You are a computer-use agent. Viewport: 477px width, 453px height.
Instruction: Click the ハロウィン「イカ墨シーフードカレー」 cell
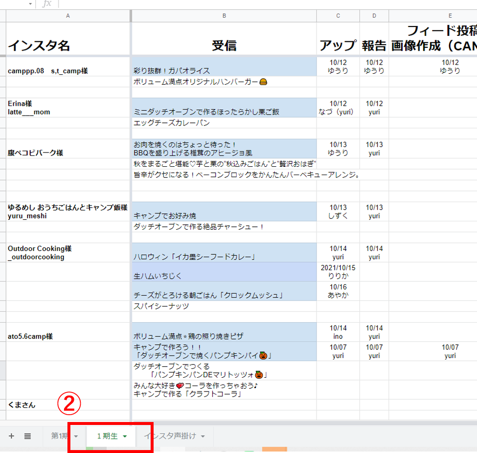click(x=224, y=256)
